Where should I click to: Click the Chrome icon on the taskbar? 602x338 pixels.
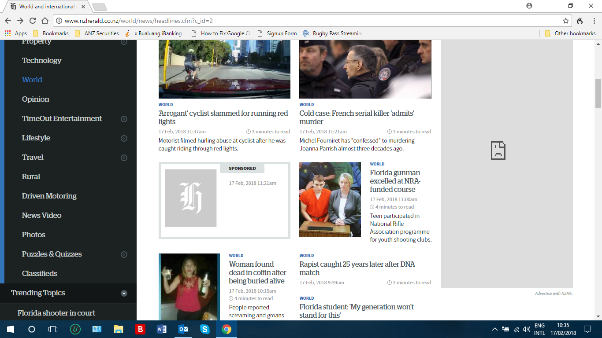227,329
